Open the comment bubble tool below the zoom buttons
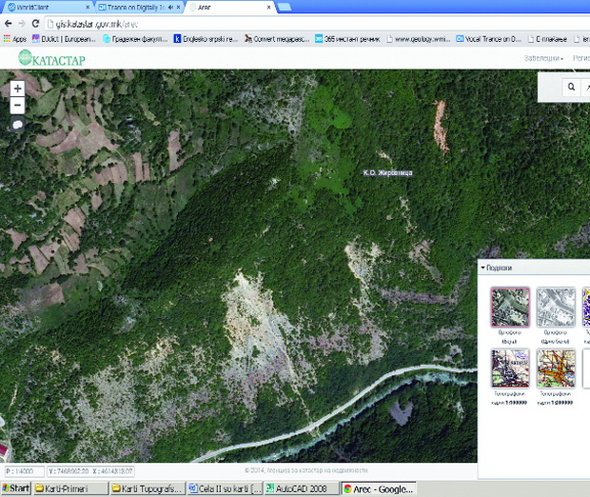This screenshot has width=590, height=497. tap(17, 125)
